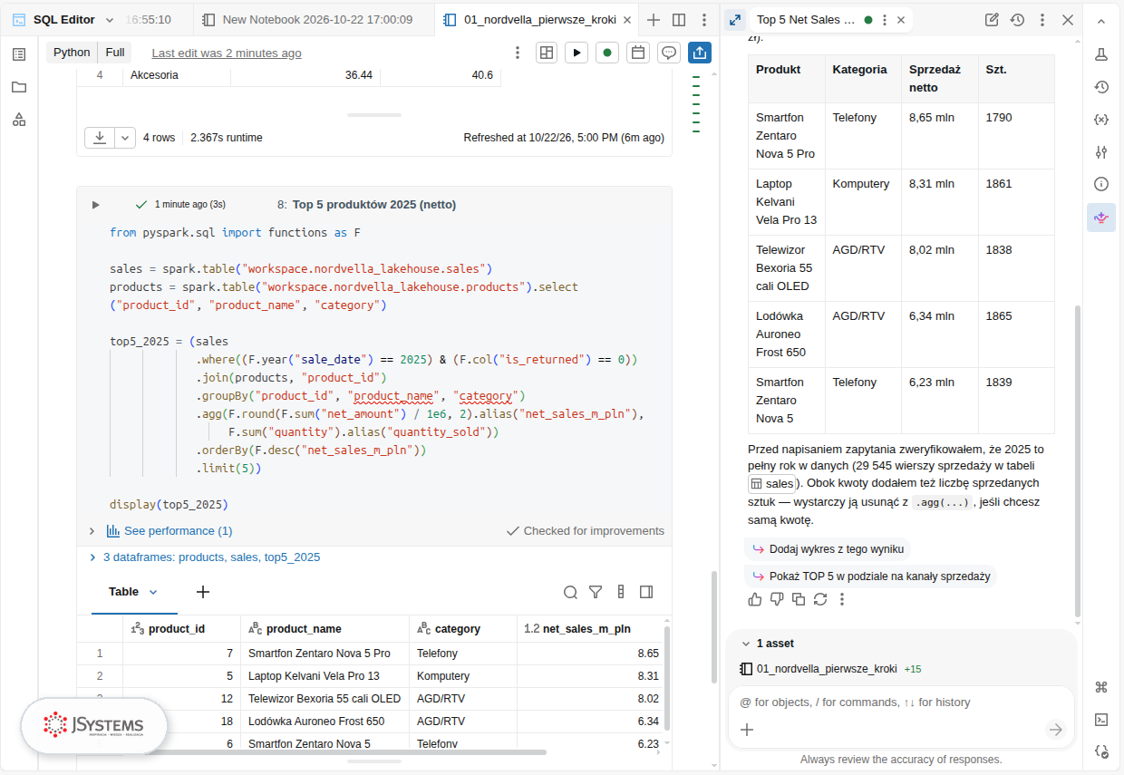Run all cells with the play button

(577, 53)
